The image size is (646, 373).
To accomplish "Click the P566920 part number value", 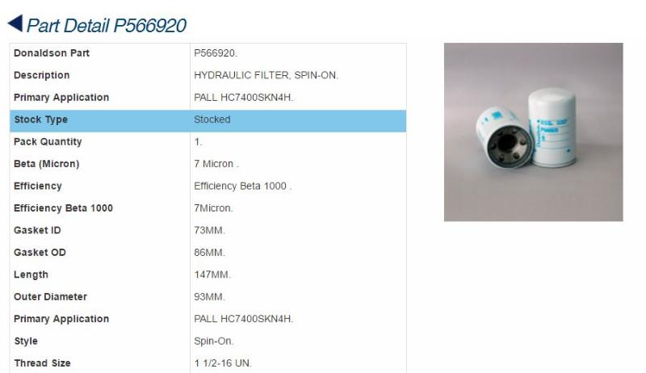I will coord(216,53).
